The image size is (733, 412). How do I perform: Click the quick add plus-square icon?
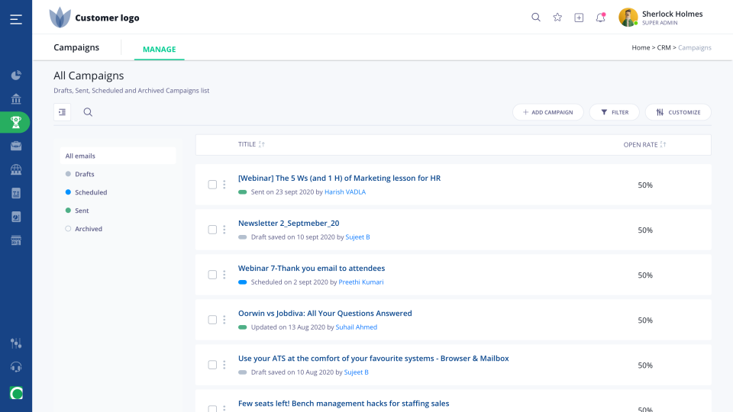(x=579, y=18)
